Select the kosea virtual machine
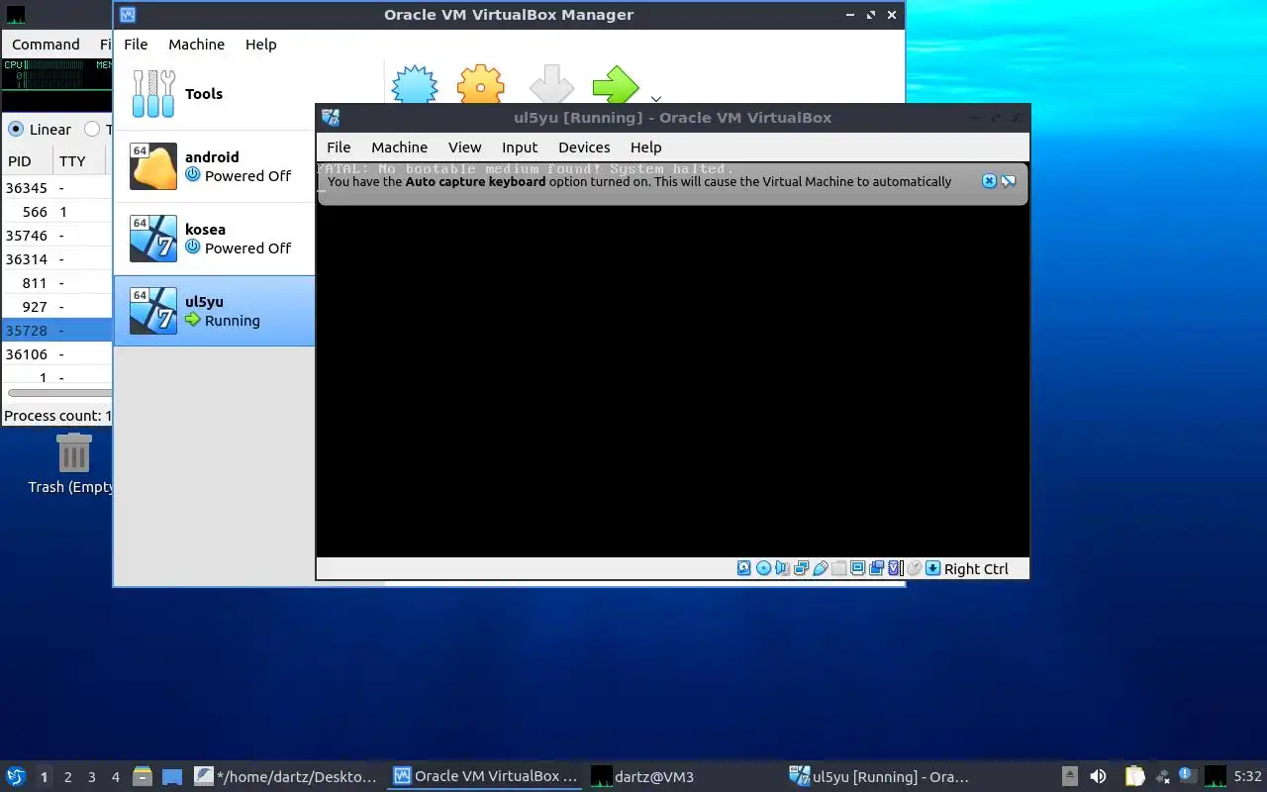 click(x=214, y=239)
